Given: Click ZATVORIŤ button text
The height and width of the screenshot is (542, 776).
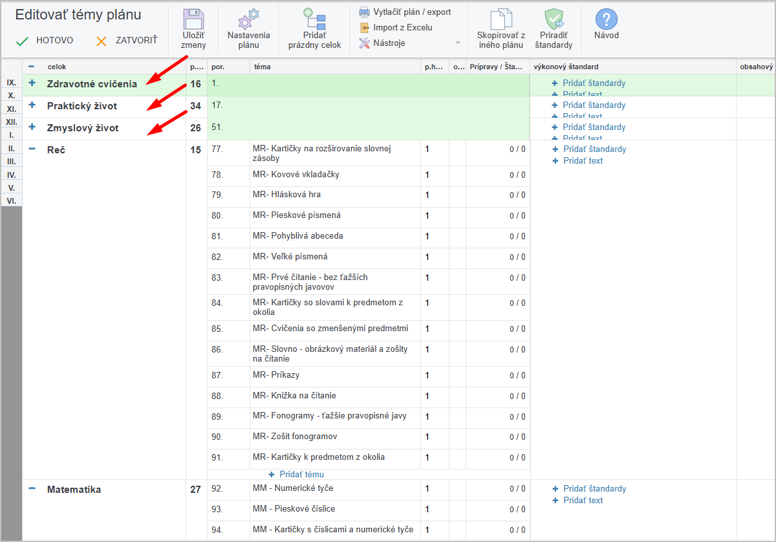Looking at the screenshot, I should [136, 41].
